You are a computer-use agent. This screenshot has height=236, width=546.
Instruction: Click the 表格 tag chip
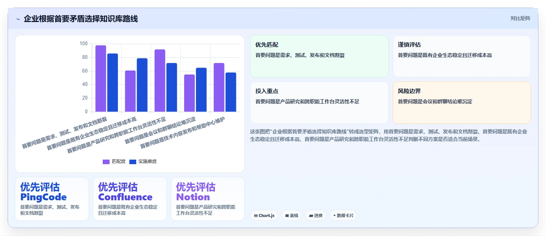292,215
